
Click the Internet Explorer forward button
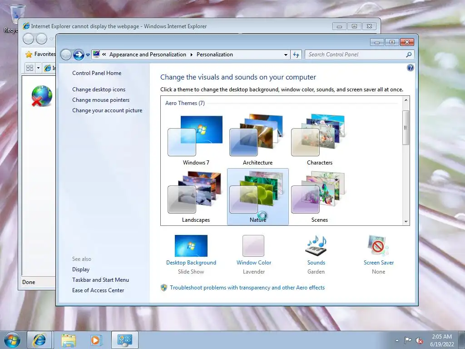(x=41, y=39)
